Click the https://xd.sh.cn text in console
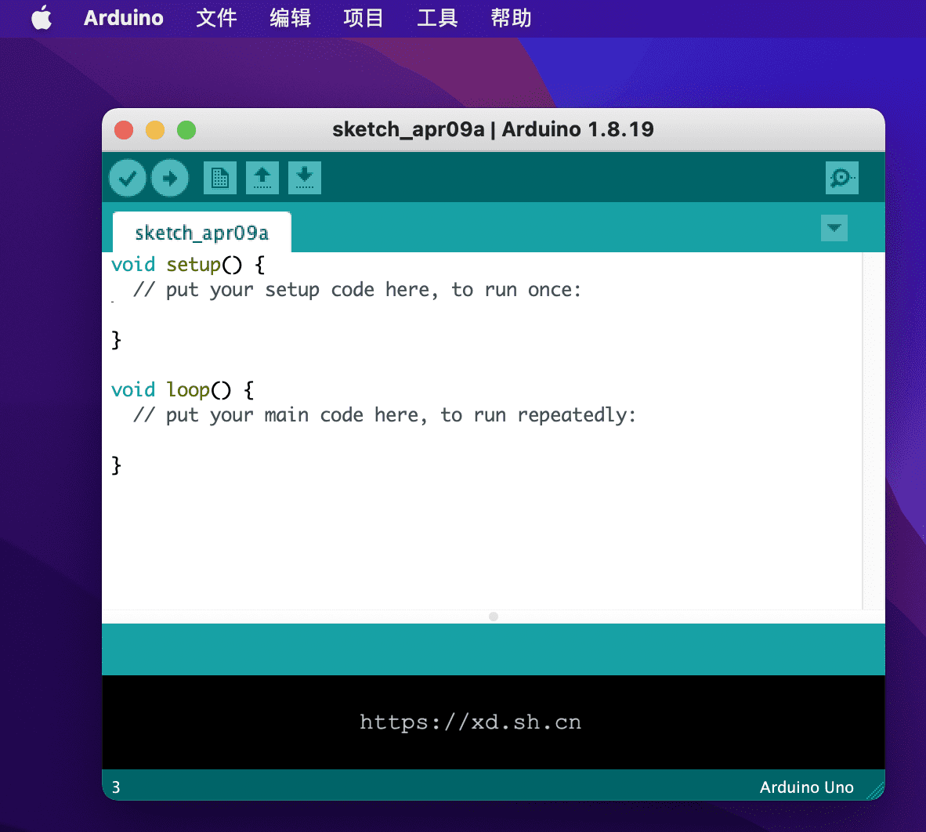Viewport: 926px width, 832px height. coord(471,722)
